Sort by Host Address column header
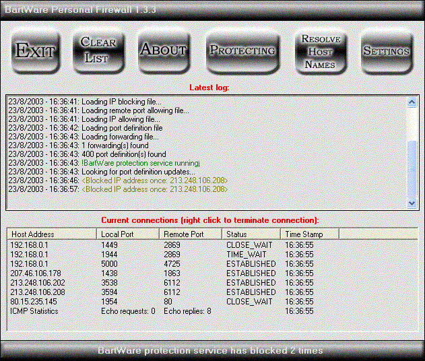The width and height of the screenshot is (425, 361). coord(52,234)
